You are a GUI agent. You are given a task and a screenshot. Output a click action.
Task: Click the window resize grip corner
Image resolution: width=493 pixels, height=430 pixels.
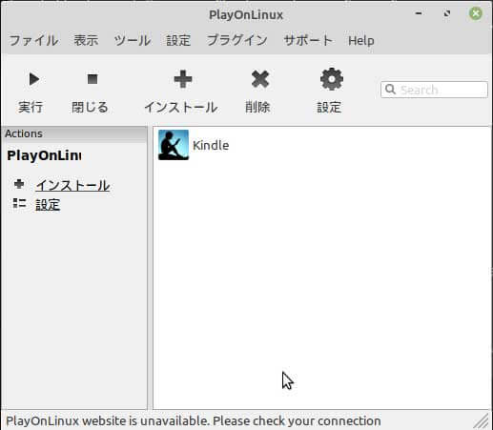[x=482, y=420]
